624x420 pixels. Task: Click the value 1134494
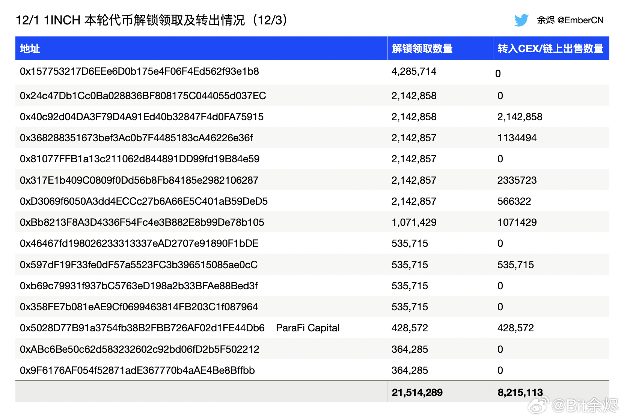(517, 138)
